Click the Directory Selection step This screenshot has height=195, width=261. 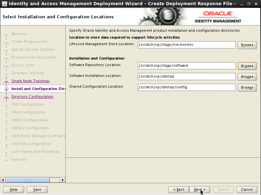(x=28, y=73)
